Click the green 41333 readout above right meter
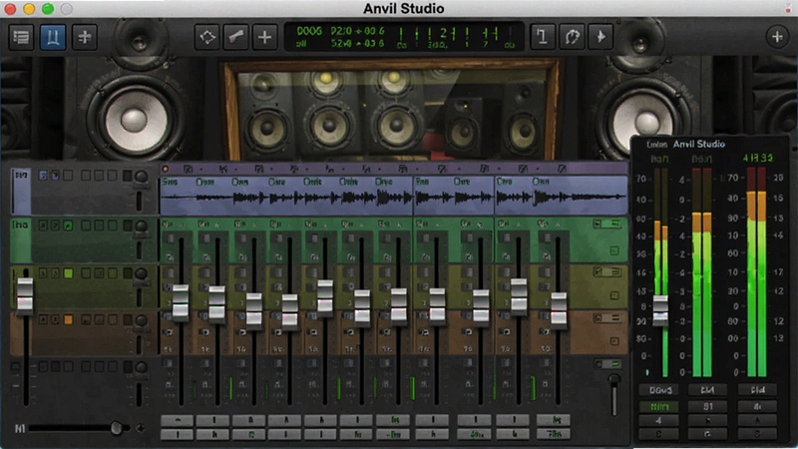The image size is (798, 449). coord(758,158)
